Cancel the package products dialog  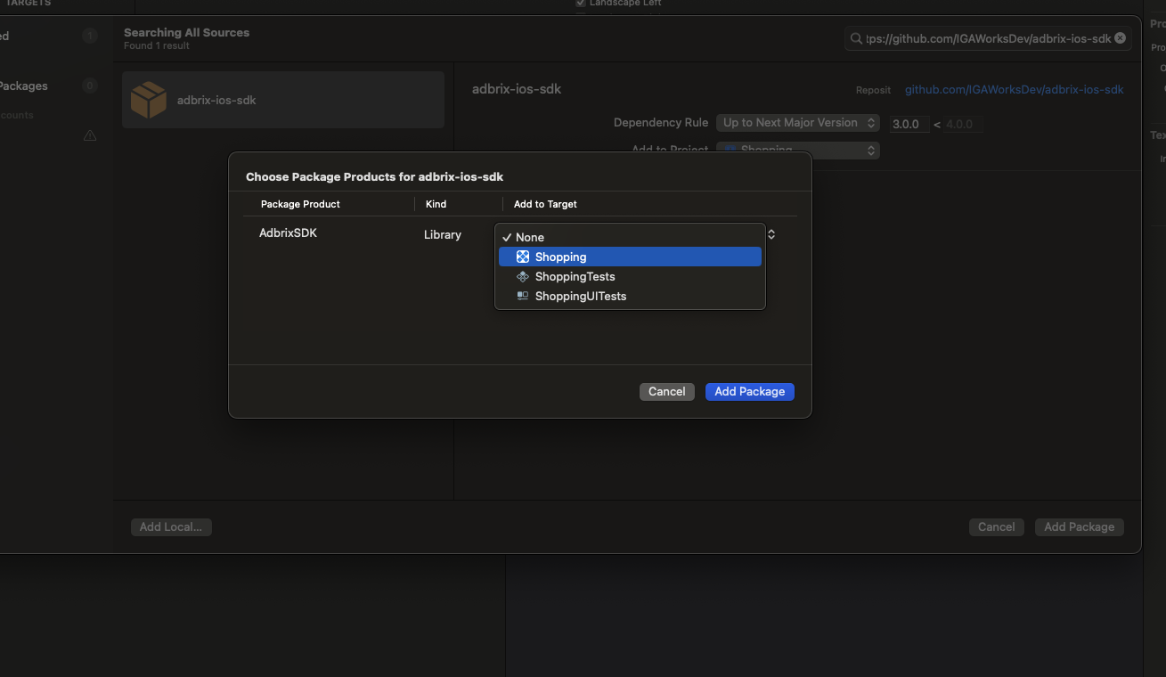click(666, 391)
